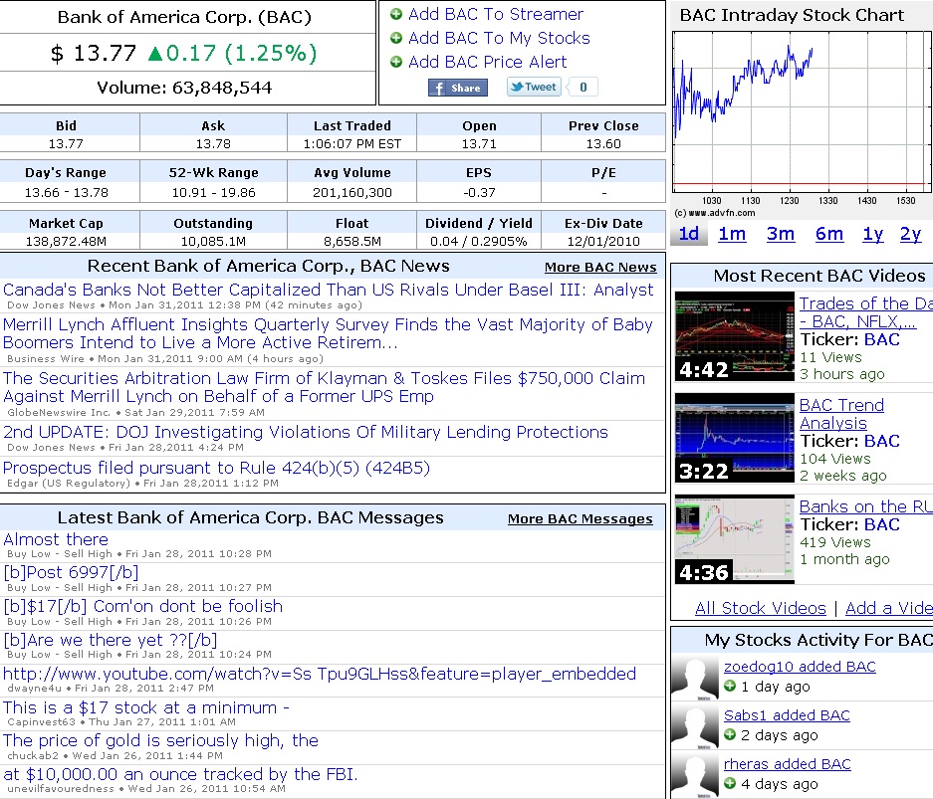Play the 4:36 Banks on the Run video thumbnail

coord(734,539)
